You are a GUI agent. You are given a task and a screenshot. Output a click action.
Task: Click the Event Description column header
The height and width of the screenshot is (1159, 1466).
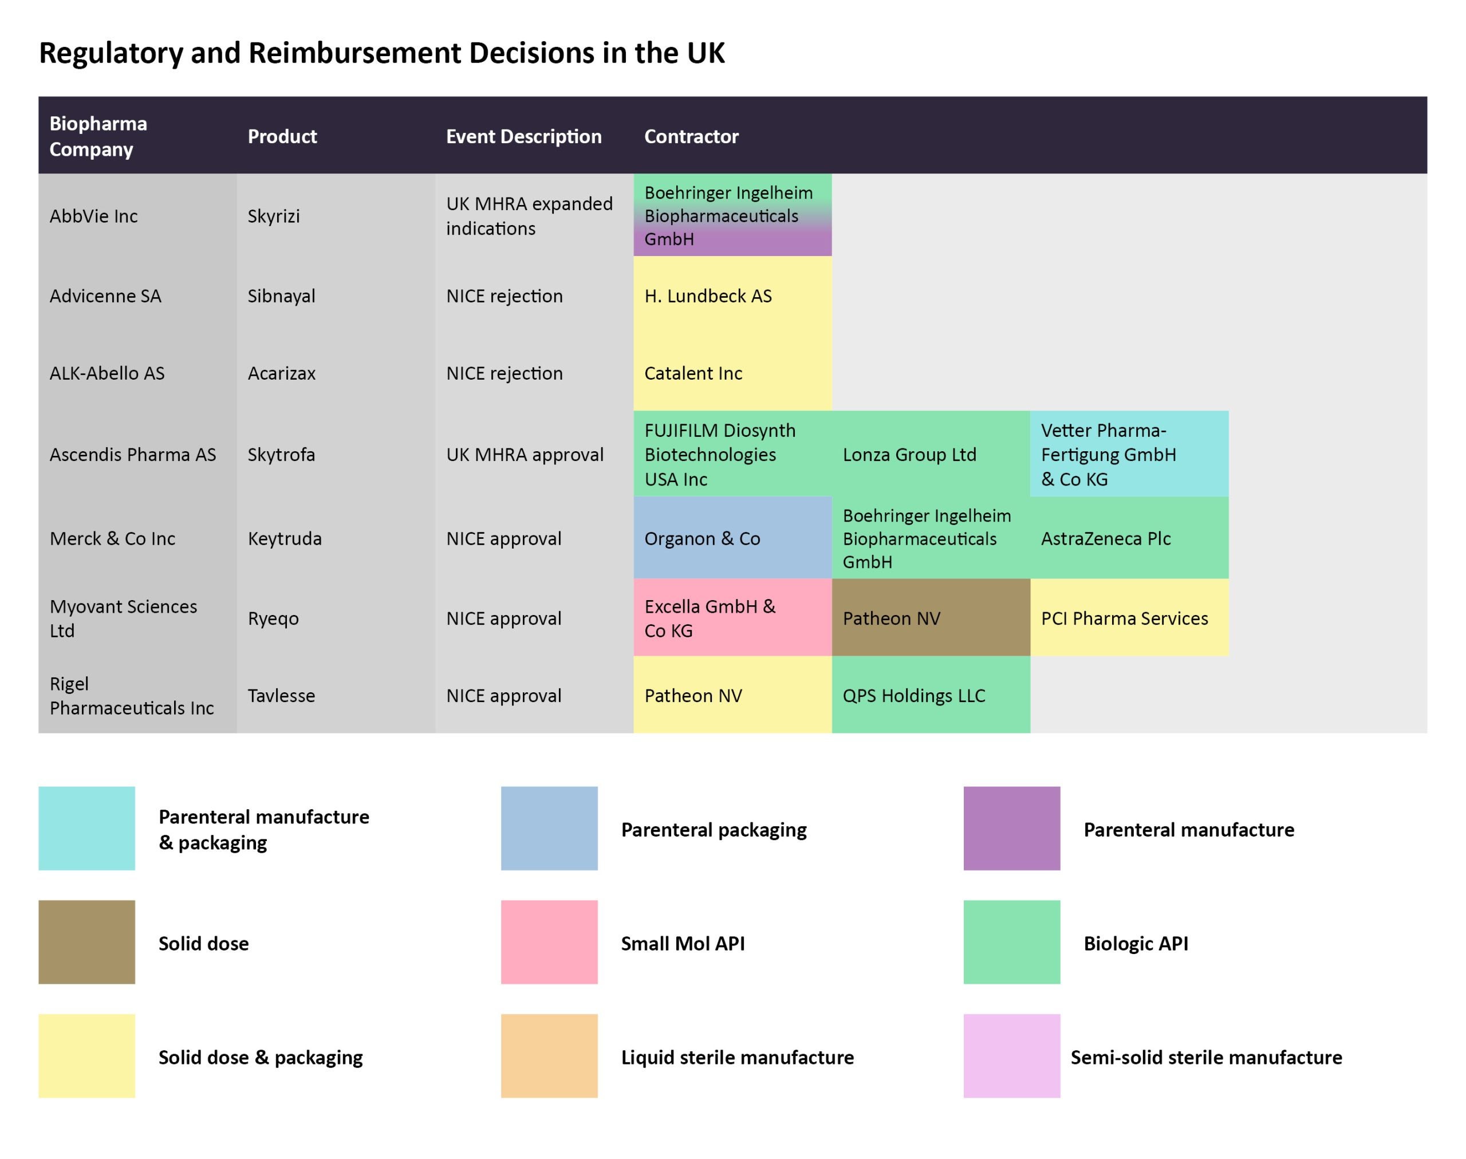pyautogui.click(x=523, y=136)
